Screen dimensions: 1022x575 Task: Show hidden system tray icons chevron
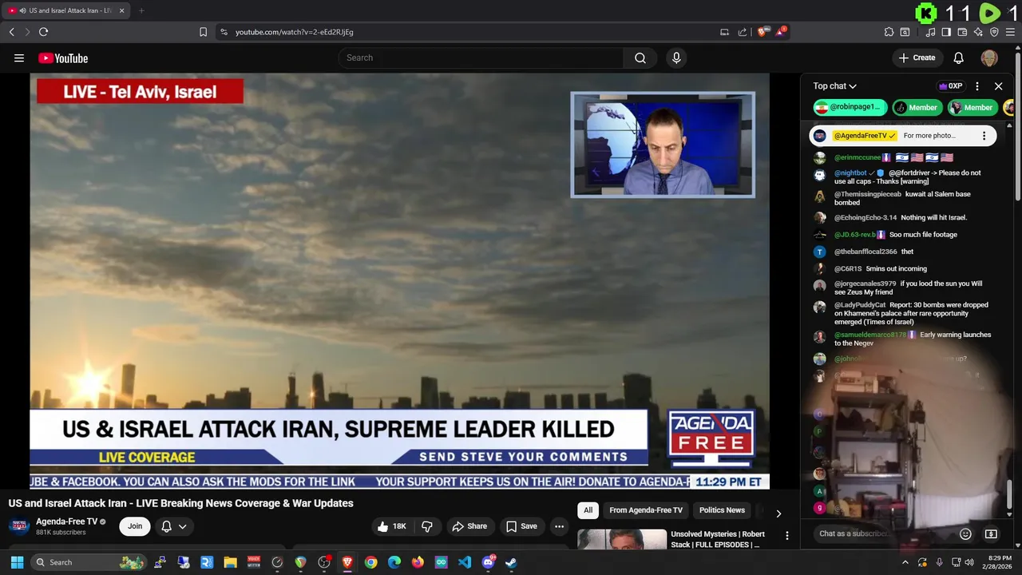click(905, 562)
